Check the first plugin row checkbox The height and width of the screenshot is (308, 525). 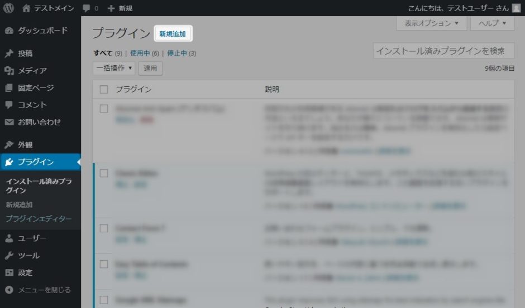coord(103,109)
